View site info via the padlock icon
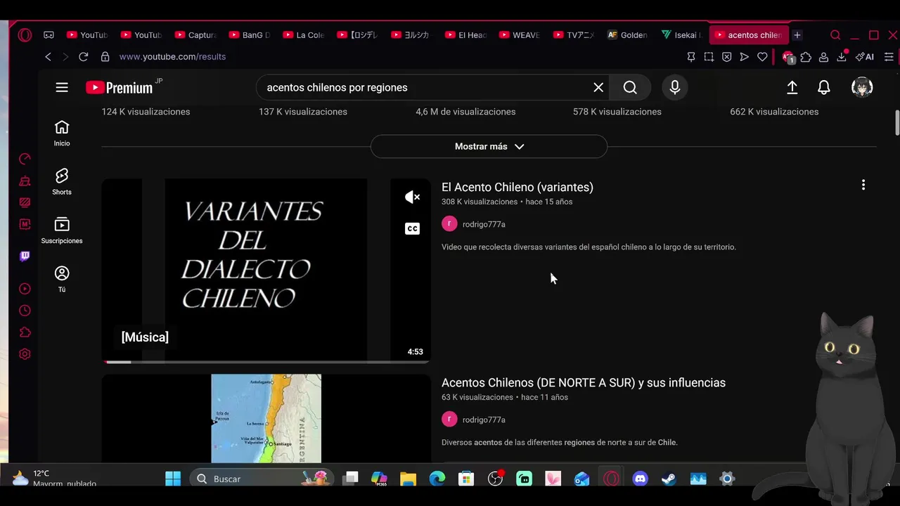The height and width of the screenshot is (506, 900). [x=105, y=56]
